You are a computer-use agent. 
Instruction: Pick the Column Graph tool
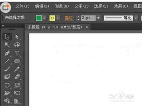coord(17,101)
